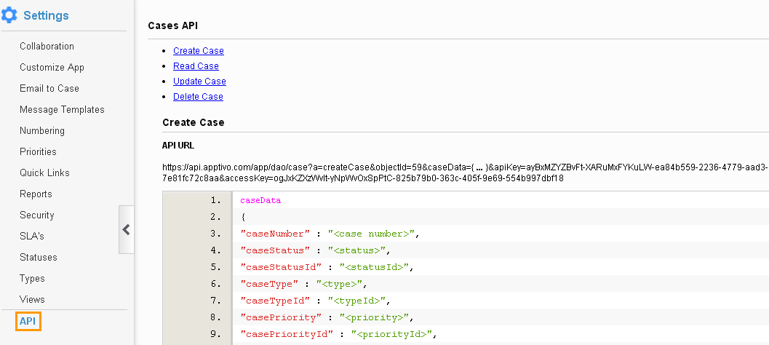Click line number 1 in gutter
Image resolution: width=769 pixels, height=345 pixels.
click(x=215, y=200)
